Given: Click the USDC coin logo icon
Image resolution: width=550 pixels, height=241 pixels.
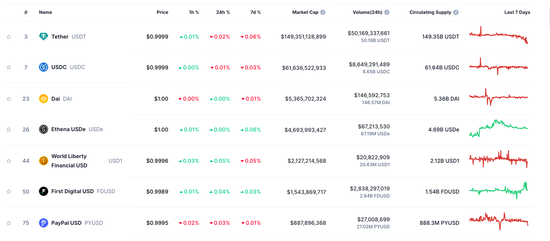Looking at the screenshot, I should pos(44,67).
